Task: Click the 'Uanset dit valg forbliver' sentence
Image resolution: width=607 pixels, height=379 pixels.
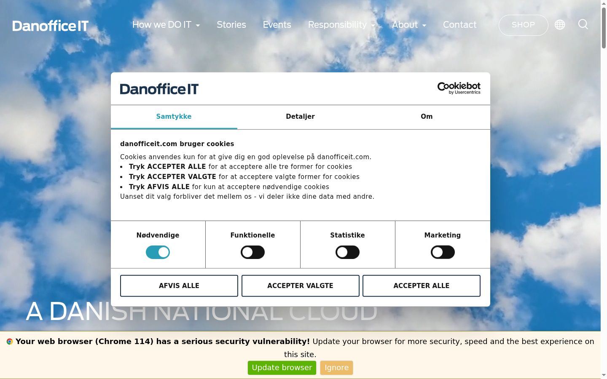Action: point(247,197)
